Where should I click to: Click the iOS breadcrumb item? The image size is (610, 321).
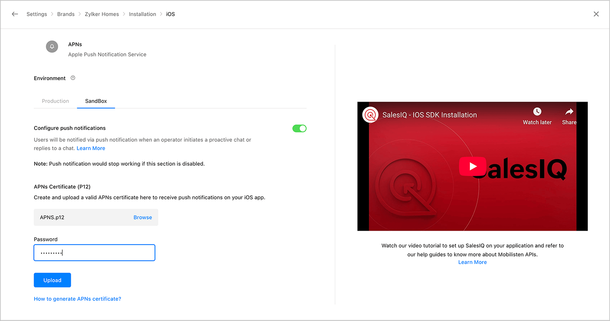click(x=170, y=14)
